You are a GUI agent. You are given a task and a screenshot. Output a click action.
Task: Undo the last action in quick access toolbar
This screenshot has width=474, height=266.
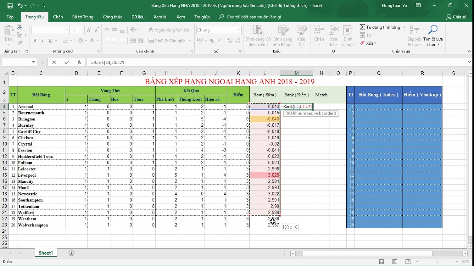click(x=20, y=6)
